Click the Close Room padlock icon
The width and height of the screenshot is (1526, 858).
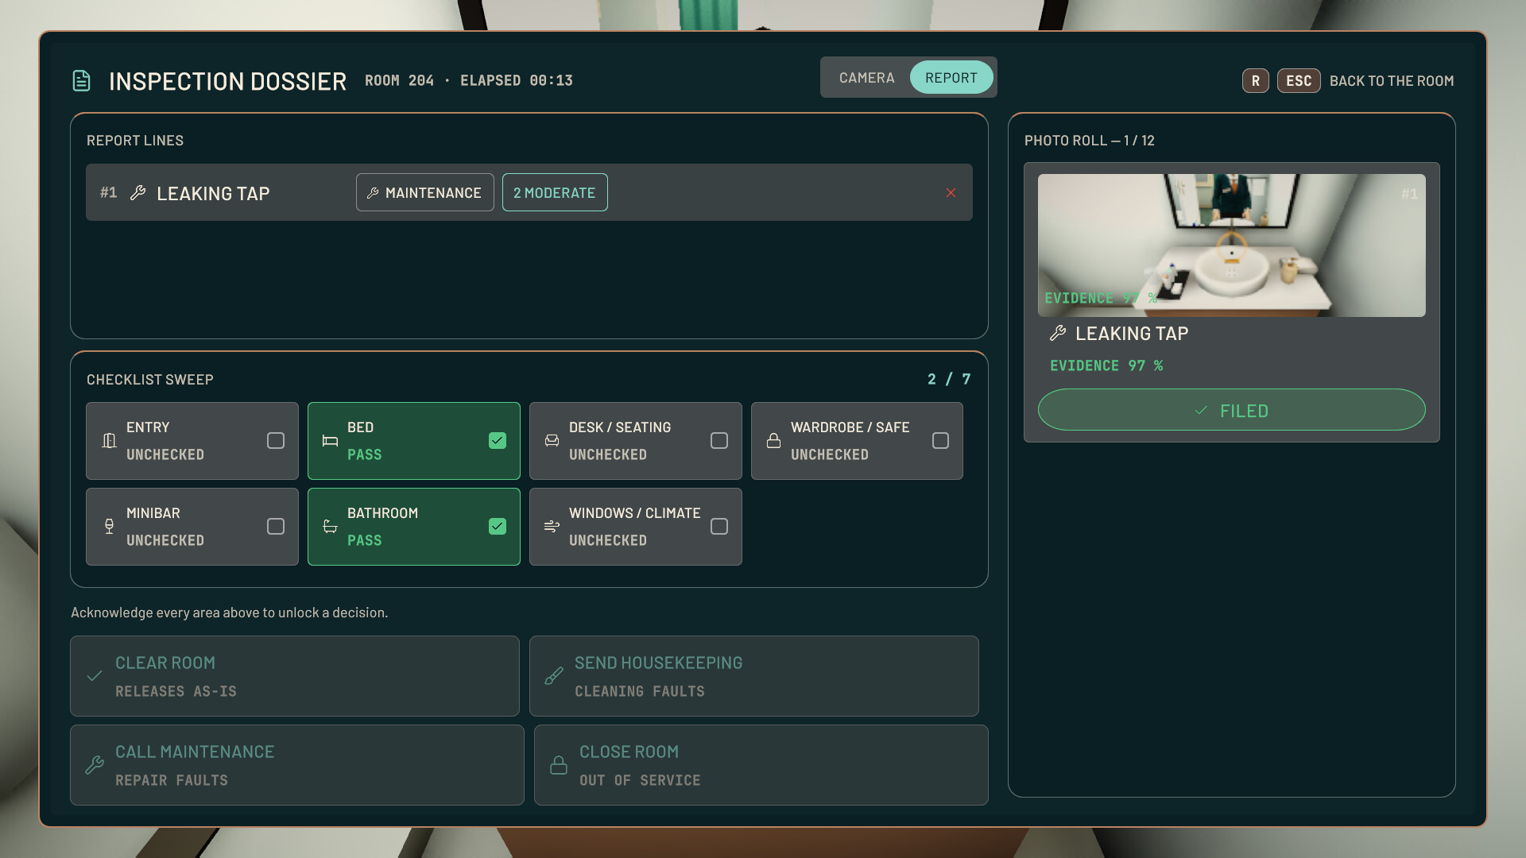pyautogui.click(x=559, y=765)
